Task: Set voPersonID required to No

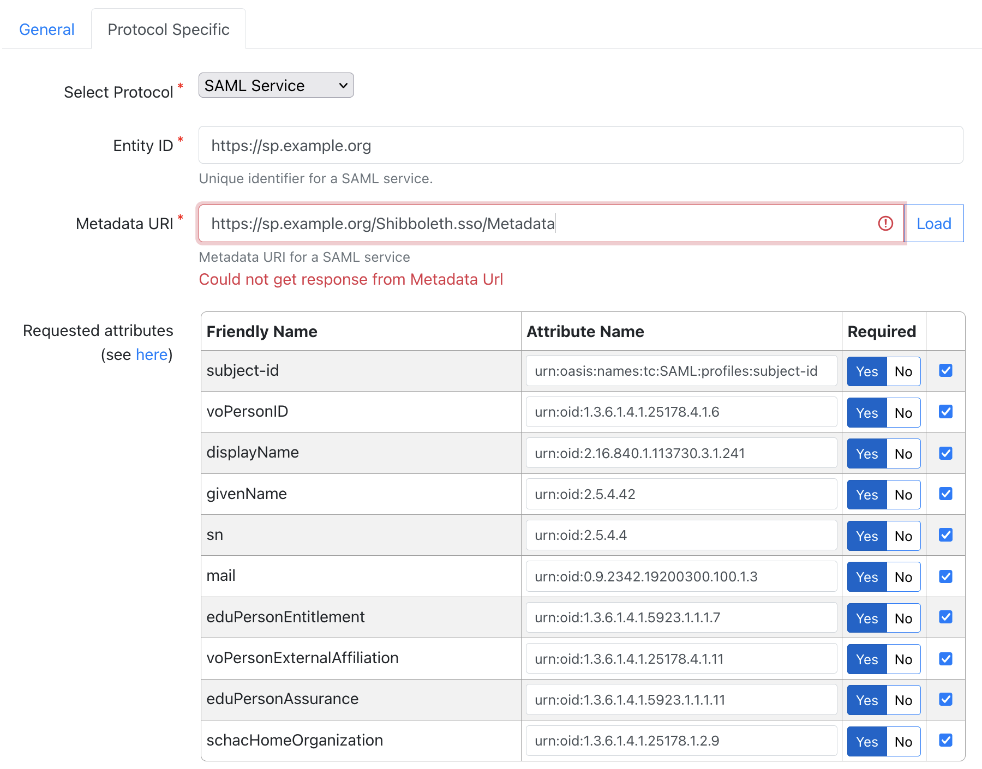Action: click(903, 412)
